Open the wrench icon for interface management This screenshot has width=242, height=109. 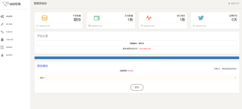[x=2, y=24]
